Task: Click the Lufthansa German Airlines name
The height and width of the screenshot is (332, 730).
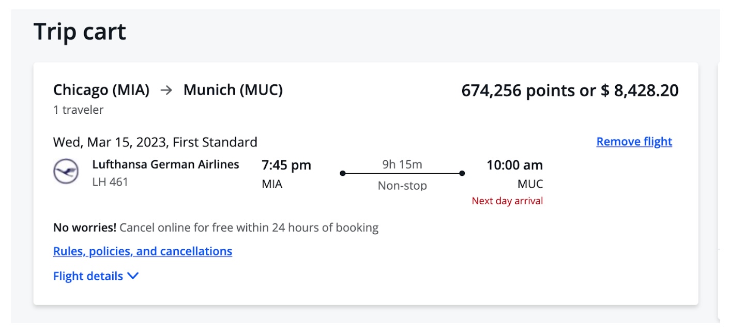Action: (165, 164)
